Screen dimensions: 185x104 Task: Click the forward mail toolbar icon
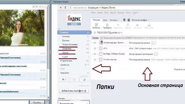pyautogui.click(x=118, y=25)
